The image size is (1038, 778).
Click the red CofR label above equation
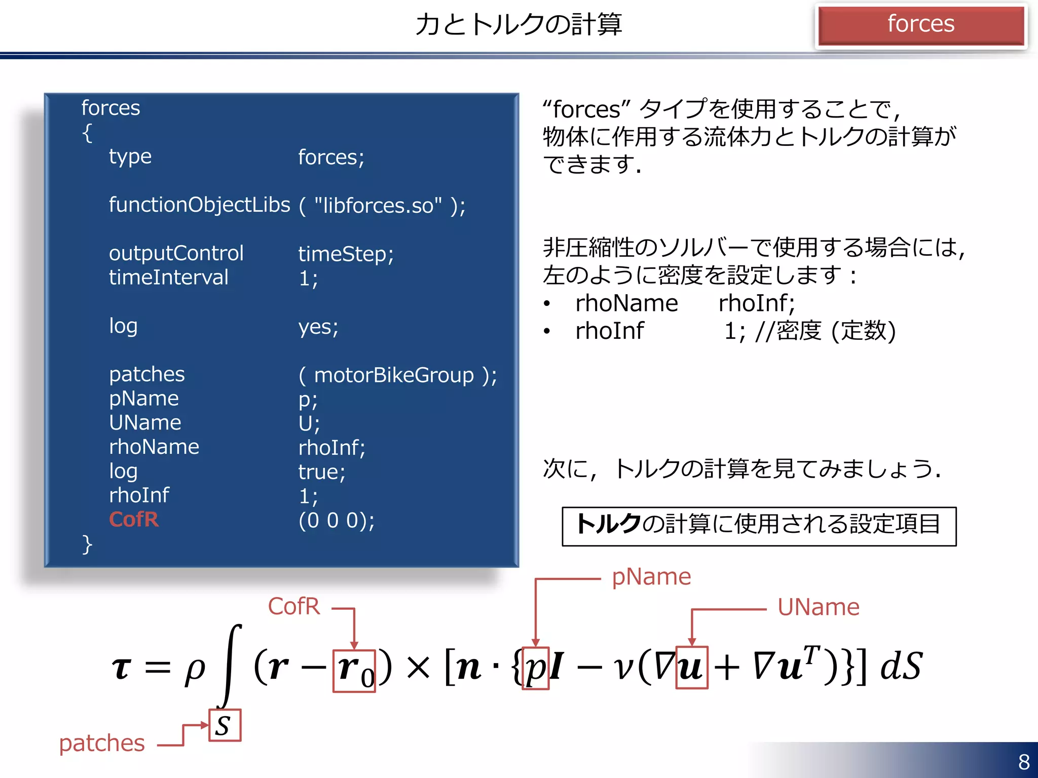(294, 606)
